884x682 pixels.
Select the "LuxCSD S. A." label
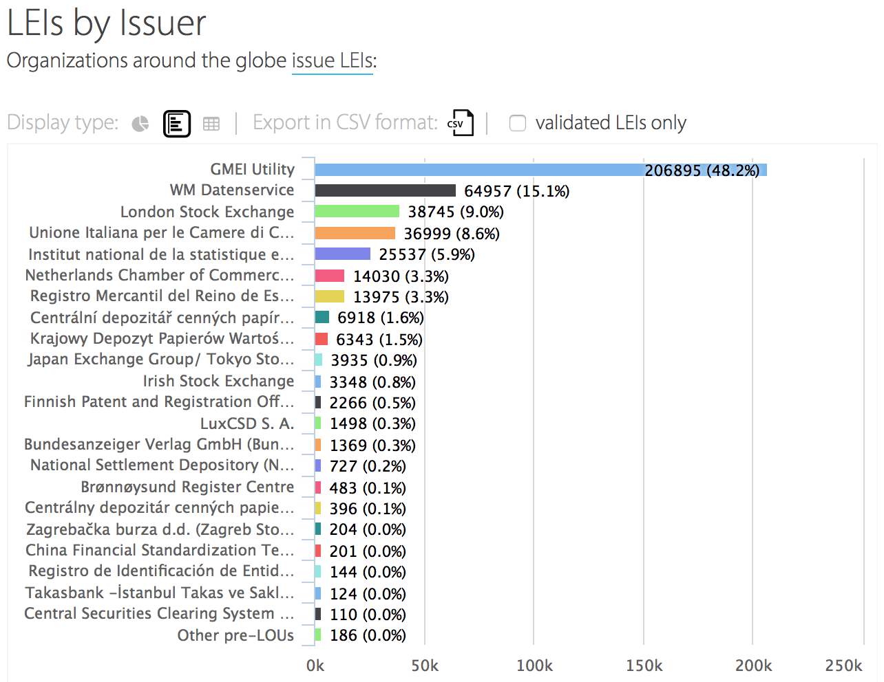[x=247, y=423]
